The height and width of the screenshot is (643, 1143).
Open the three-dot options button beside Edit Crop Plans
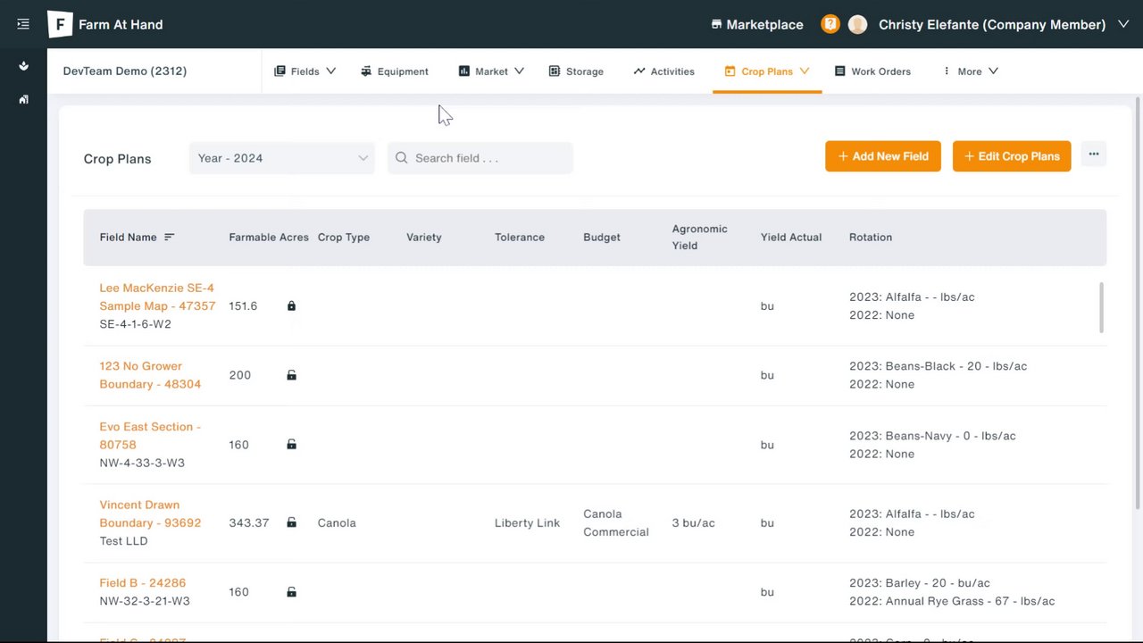(1093, 154)
